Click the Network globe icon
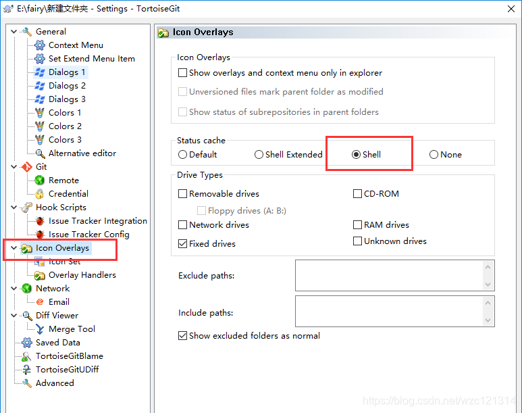The image size is (522, 413). pyautogui.click(x=26, y=289)
